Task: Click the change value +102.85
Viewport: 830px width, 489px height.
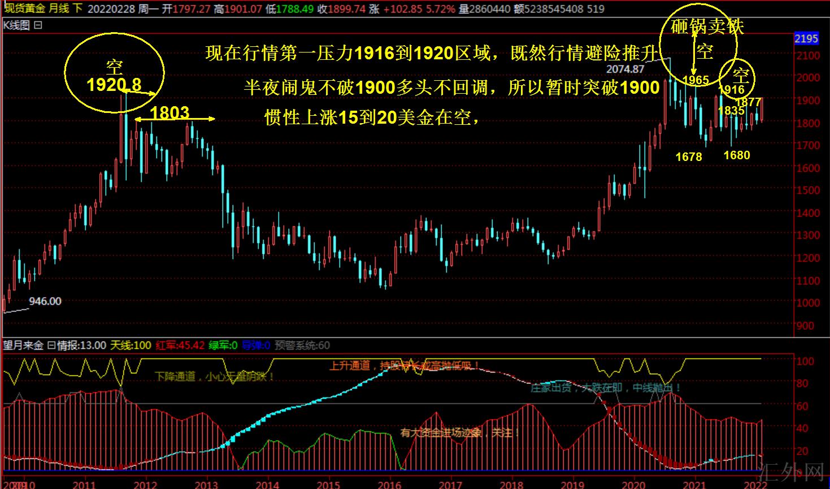Action: point(402,9)
